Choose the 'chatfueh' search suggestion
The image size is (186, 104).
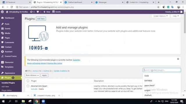pos(162,95)
